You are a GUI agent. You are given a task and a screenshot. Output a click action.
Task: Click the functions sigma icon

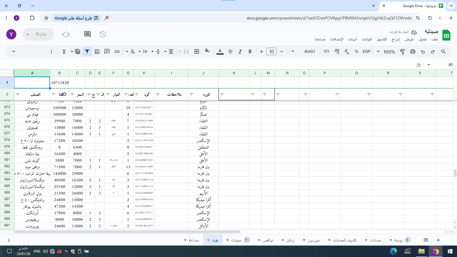pos(64,52)
